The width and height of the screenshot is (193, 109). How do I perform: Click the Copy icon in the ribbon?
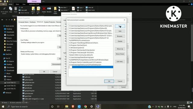coord(11,9)
